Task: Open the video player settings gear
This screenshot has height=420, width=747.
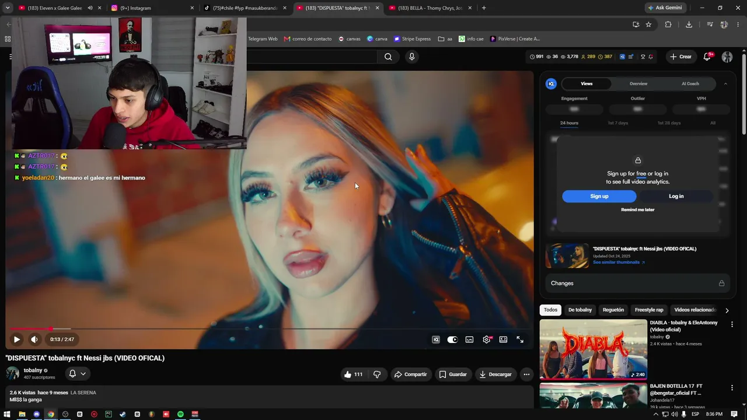Action: coord(487,339)
